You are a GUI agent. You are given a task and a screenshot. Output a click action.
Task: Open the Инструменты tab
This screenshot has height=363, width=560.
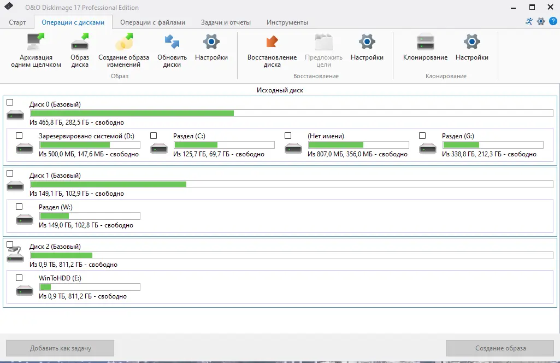[x=287, y=22]
